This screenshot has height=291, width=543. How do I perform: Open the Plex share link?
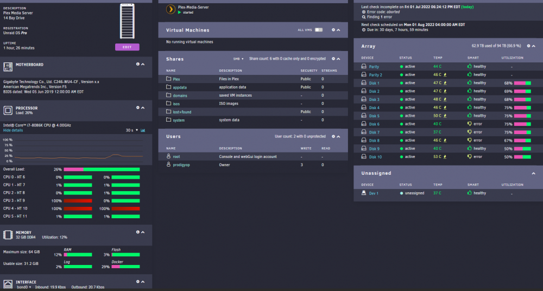(x=176, y=79)
